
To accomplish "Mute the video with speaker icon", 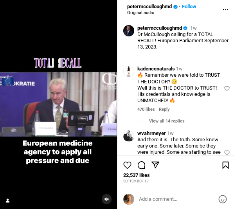I will (106, 199).
